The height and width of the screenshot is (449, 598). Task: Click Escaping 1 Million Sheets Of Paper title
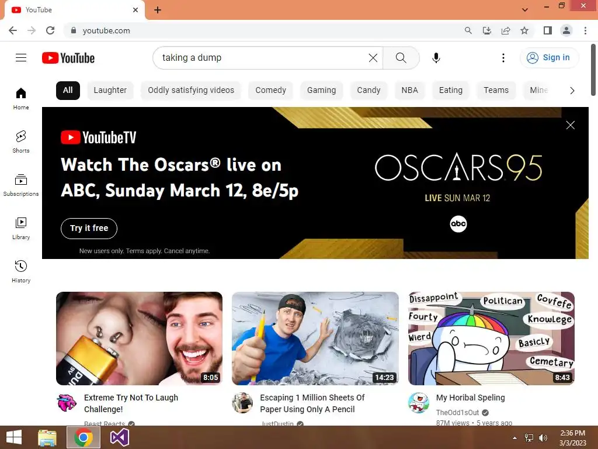(x=312, y=403)
